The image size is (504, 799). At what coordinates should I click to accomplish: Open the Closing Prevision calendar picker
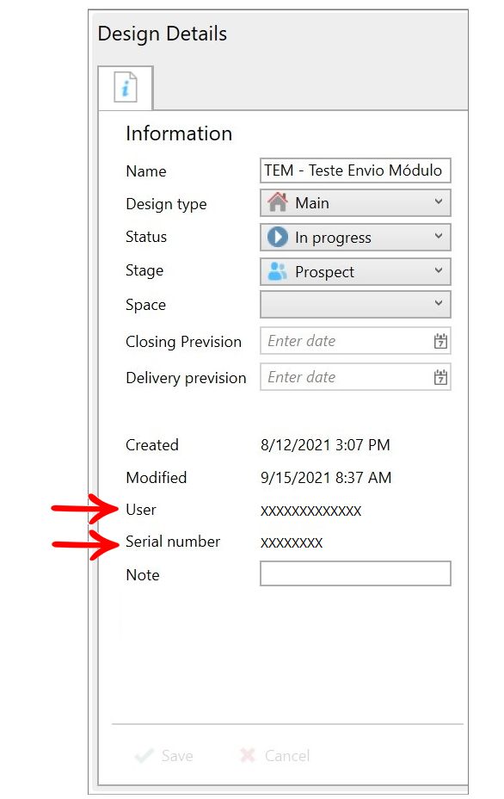coord(440,341)
